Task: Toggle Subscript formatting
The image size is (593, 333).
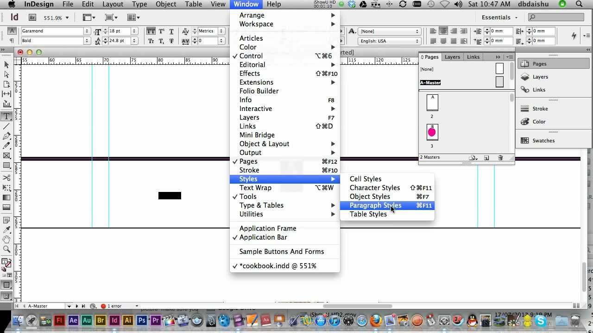Action: [161, 41]
